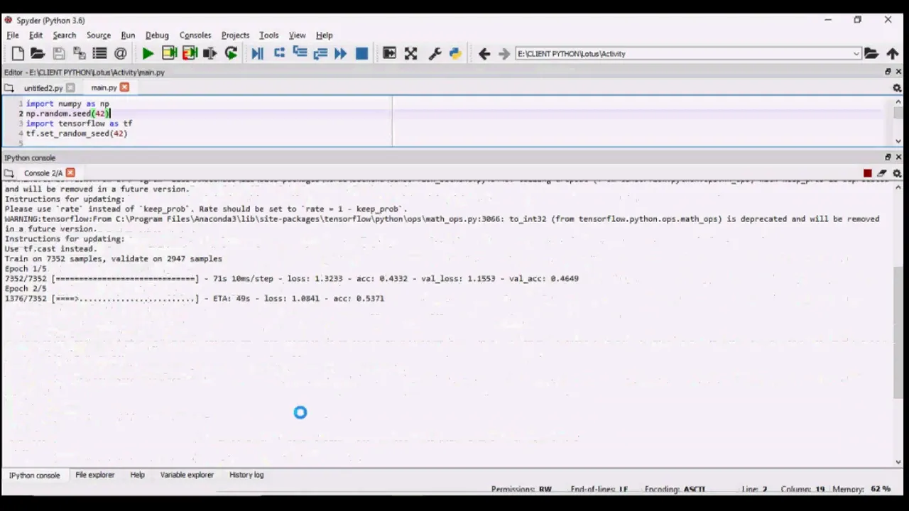Undock the Editor pane
The height and width of the screenshot is (511, 909).
coord(888,72)
